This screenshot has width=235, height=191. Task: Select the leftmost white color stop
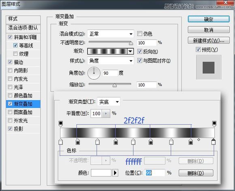tap(60, 142)
